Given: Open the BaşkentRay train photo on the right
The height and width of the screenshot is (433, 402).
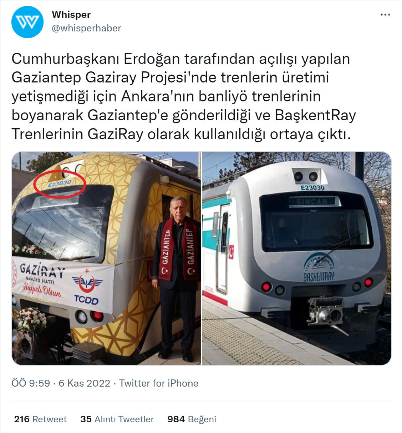Looking at the screenshot, I should 297,258.
